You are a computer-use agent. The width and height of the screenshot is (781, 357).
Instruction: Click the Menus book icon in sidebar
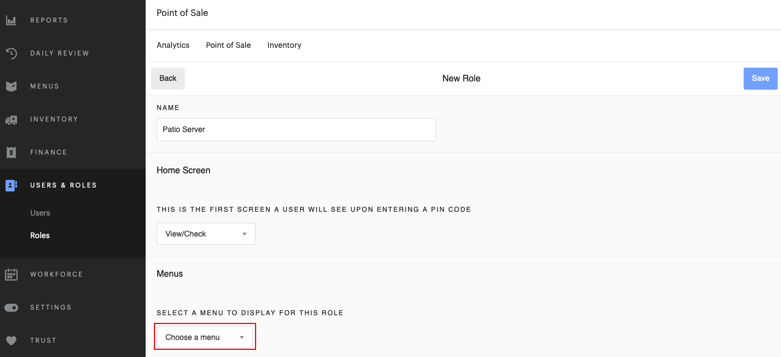(12, 86)
